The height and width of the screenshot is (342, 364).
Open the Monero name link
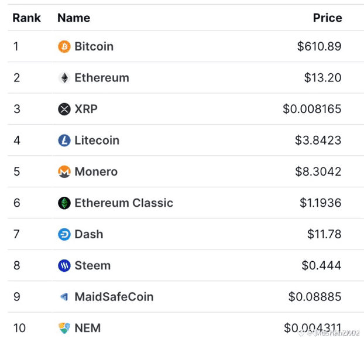(x=96, y=172)
